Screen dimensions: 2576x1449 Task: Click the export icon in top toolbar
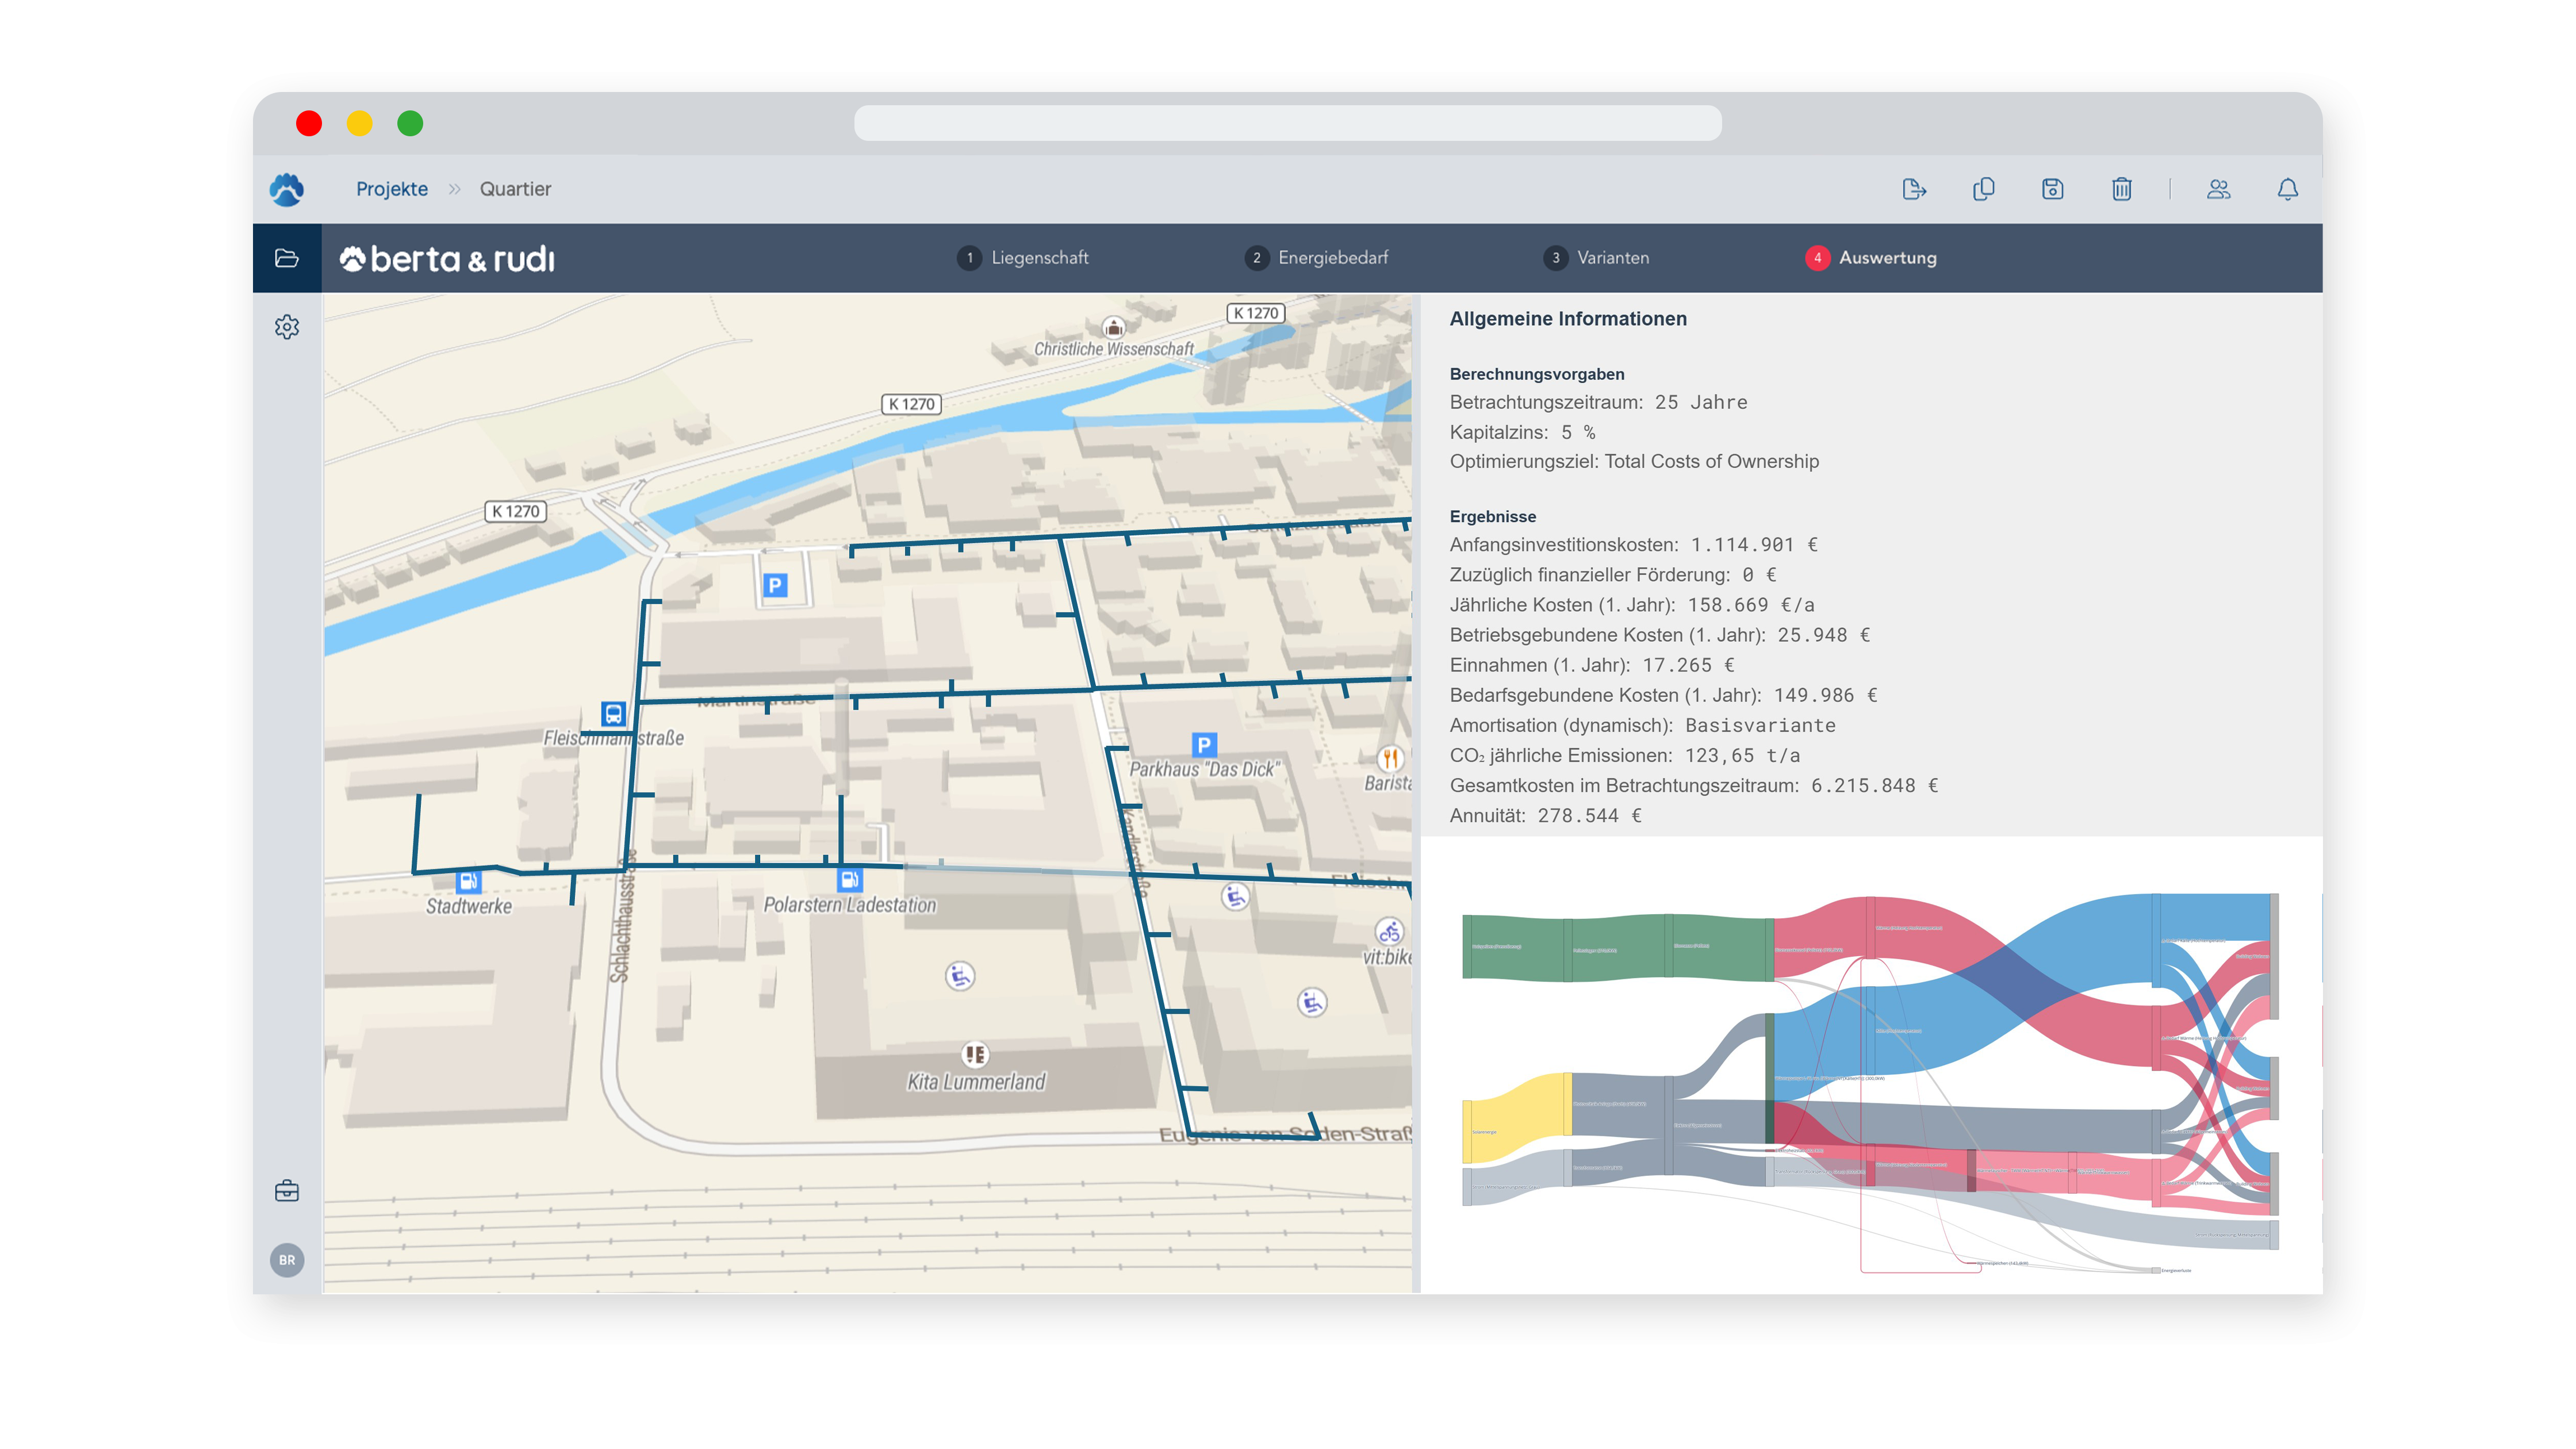coord(1914,189)
